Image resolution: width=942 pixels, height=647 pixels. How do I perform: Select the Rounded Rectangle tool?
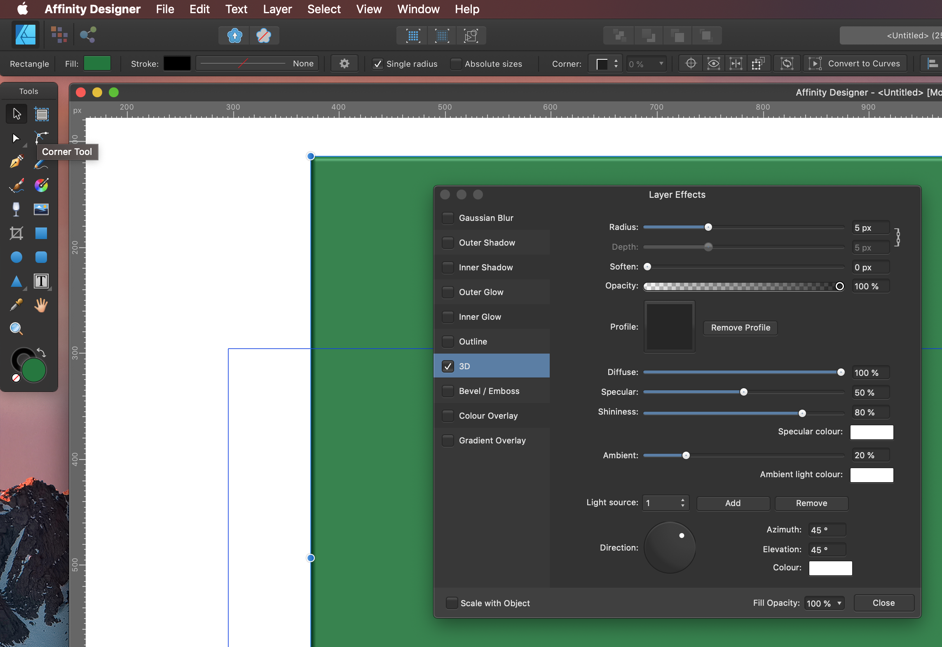pyautogui.click(x=41, y=257)
